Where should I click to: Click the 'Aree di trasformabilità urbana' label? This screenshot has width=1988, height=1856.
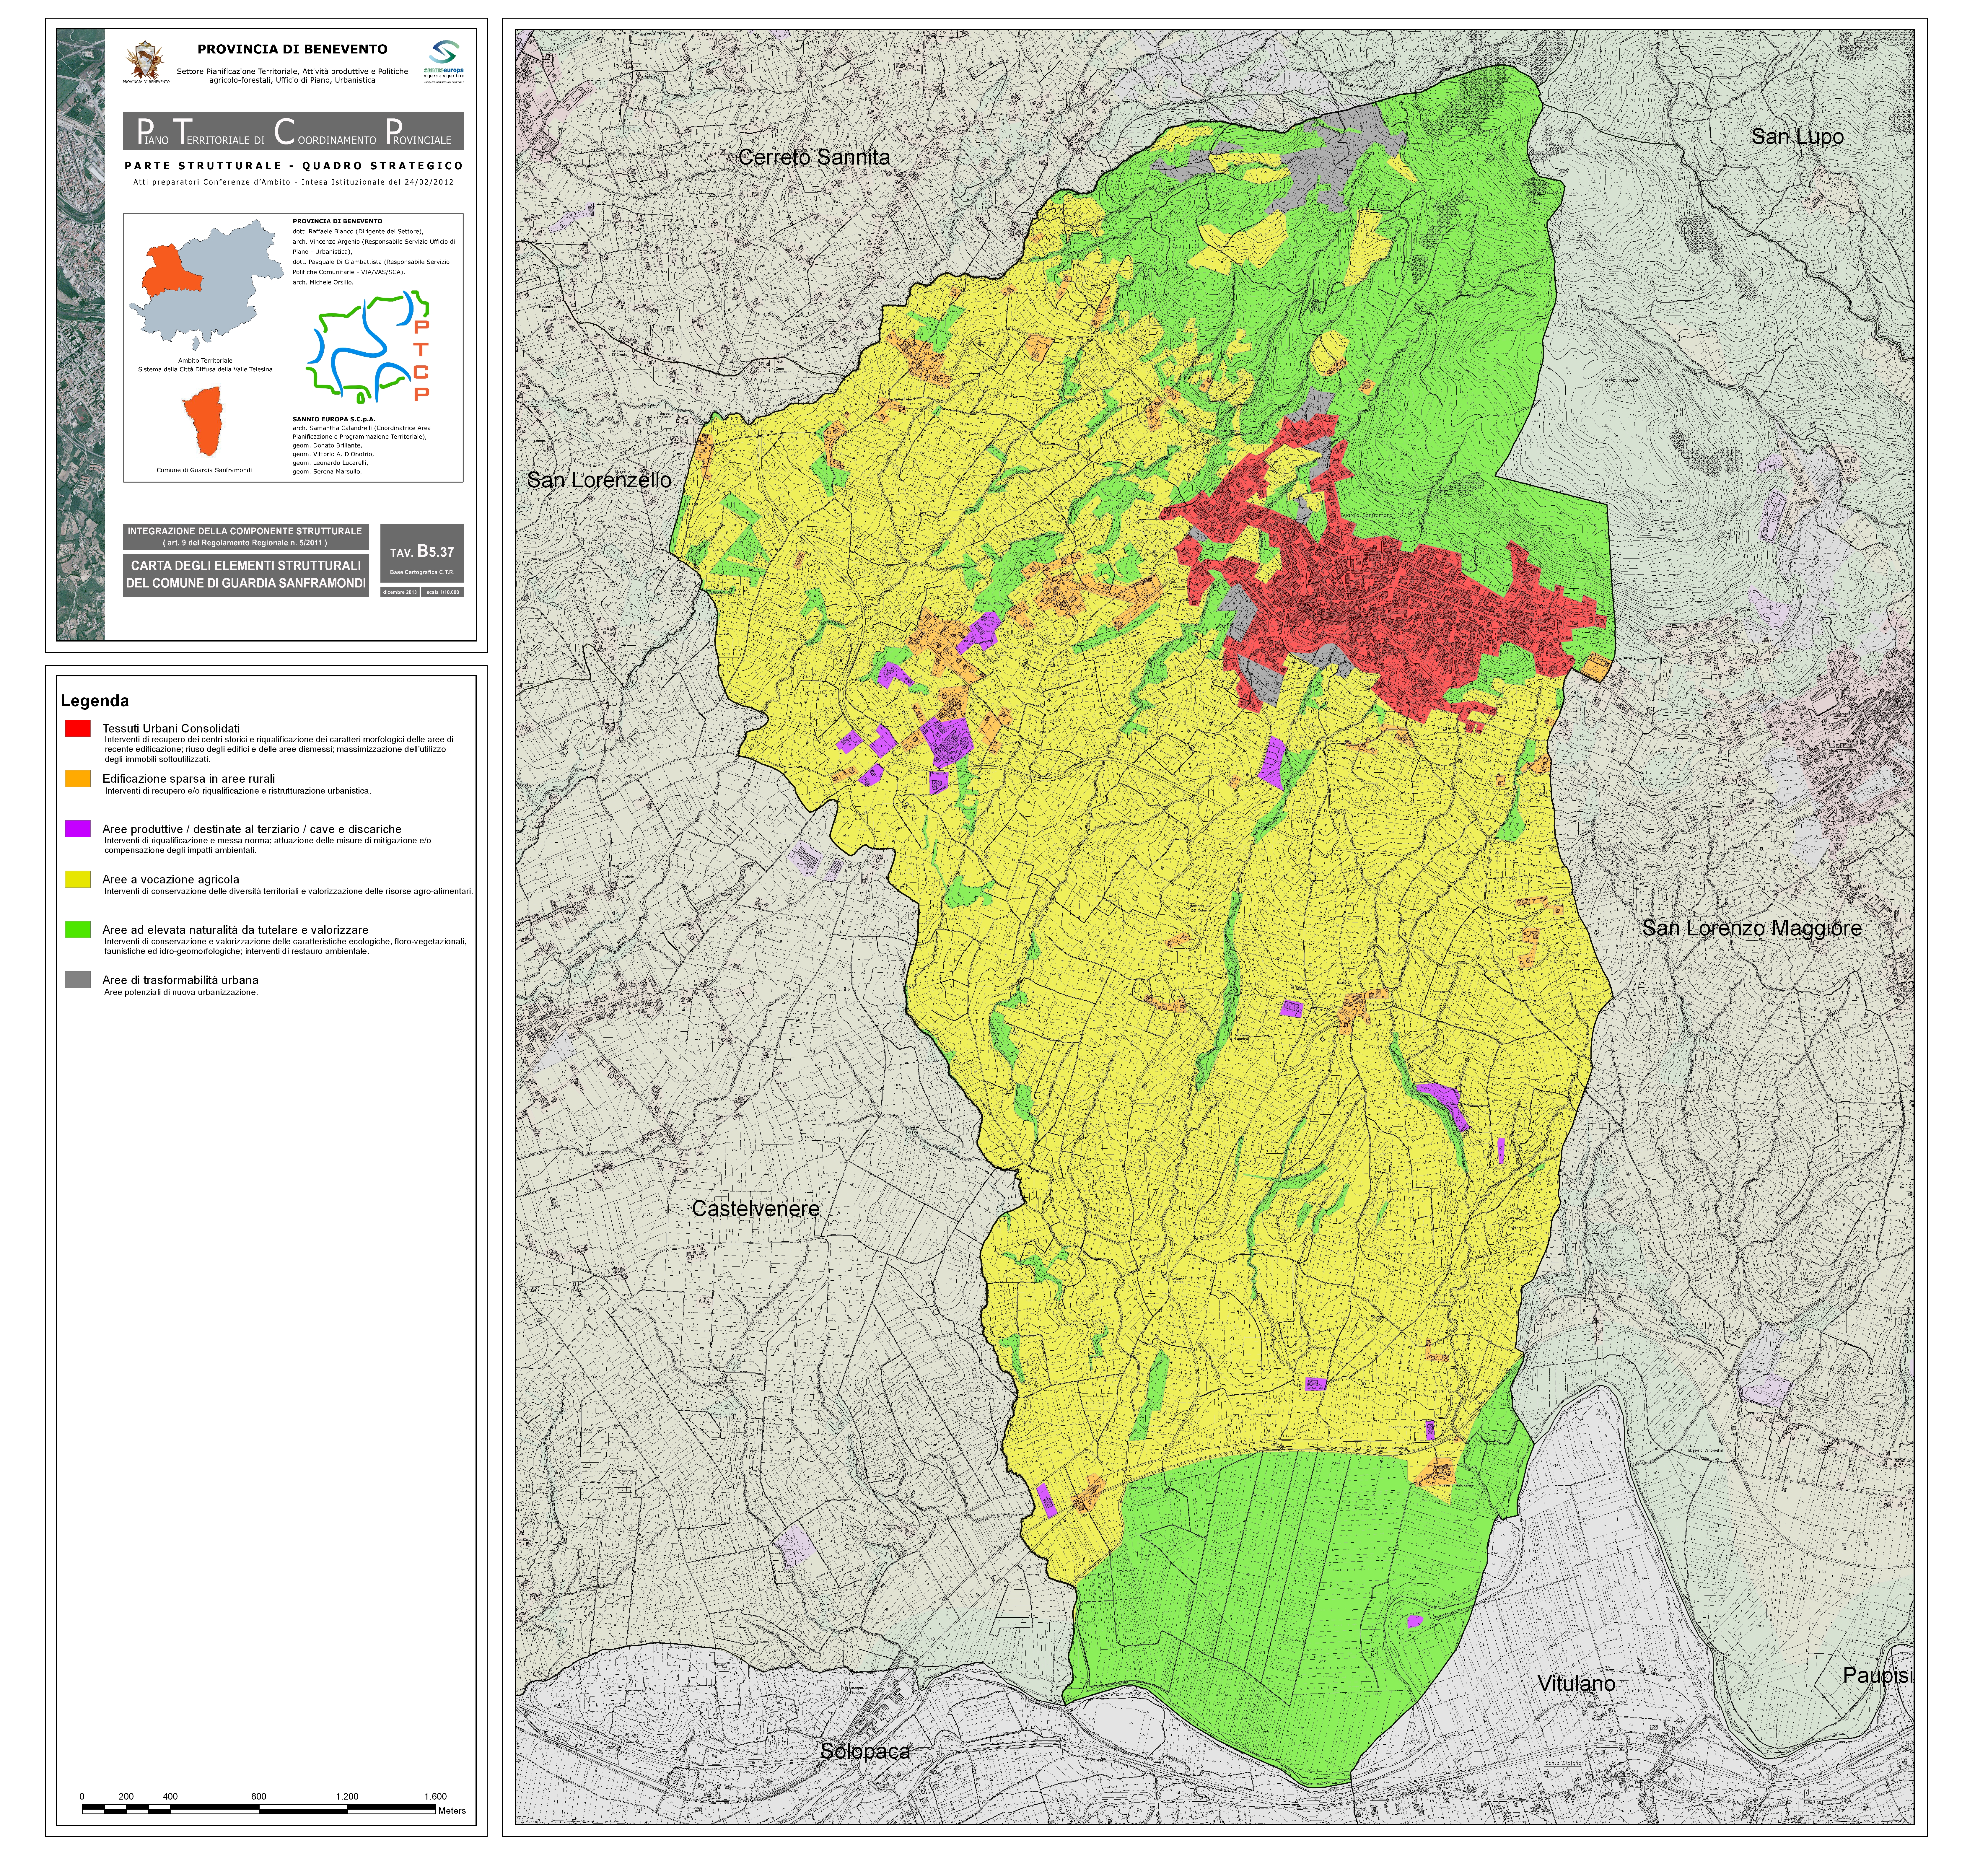[180, 980]
